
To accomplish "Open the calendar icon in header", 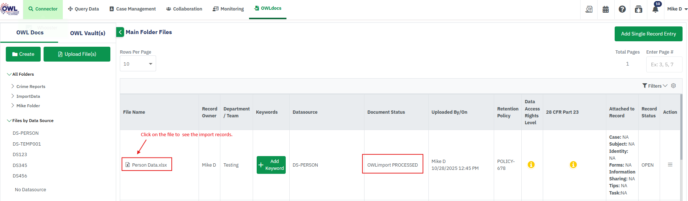I will click(606, 9).
